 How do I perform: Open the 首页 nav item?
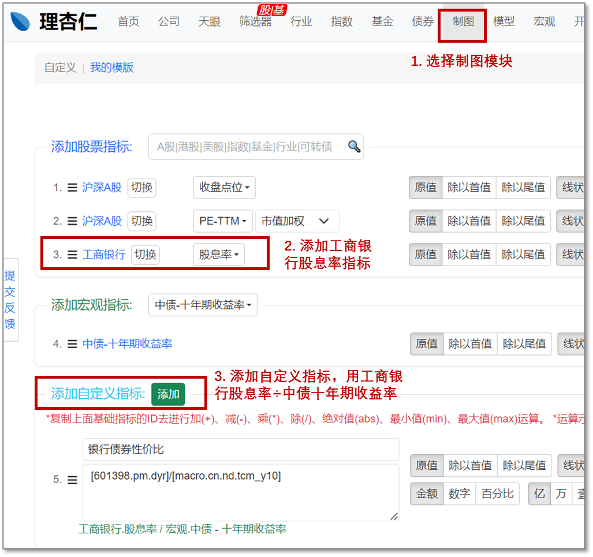(129, 21)
